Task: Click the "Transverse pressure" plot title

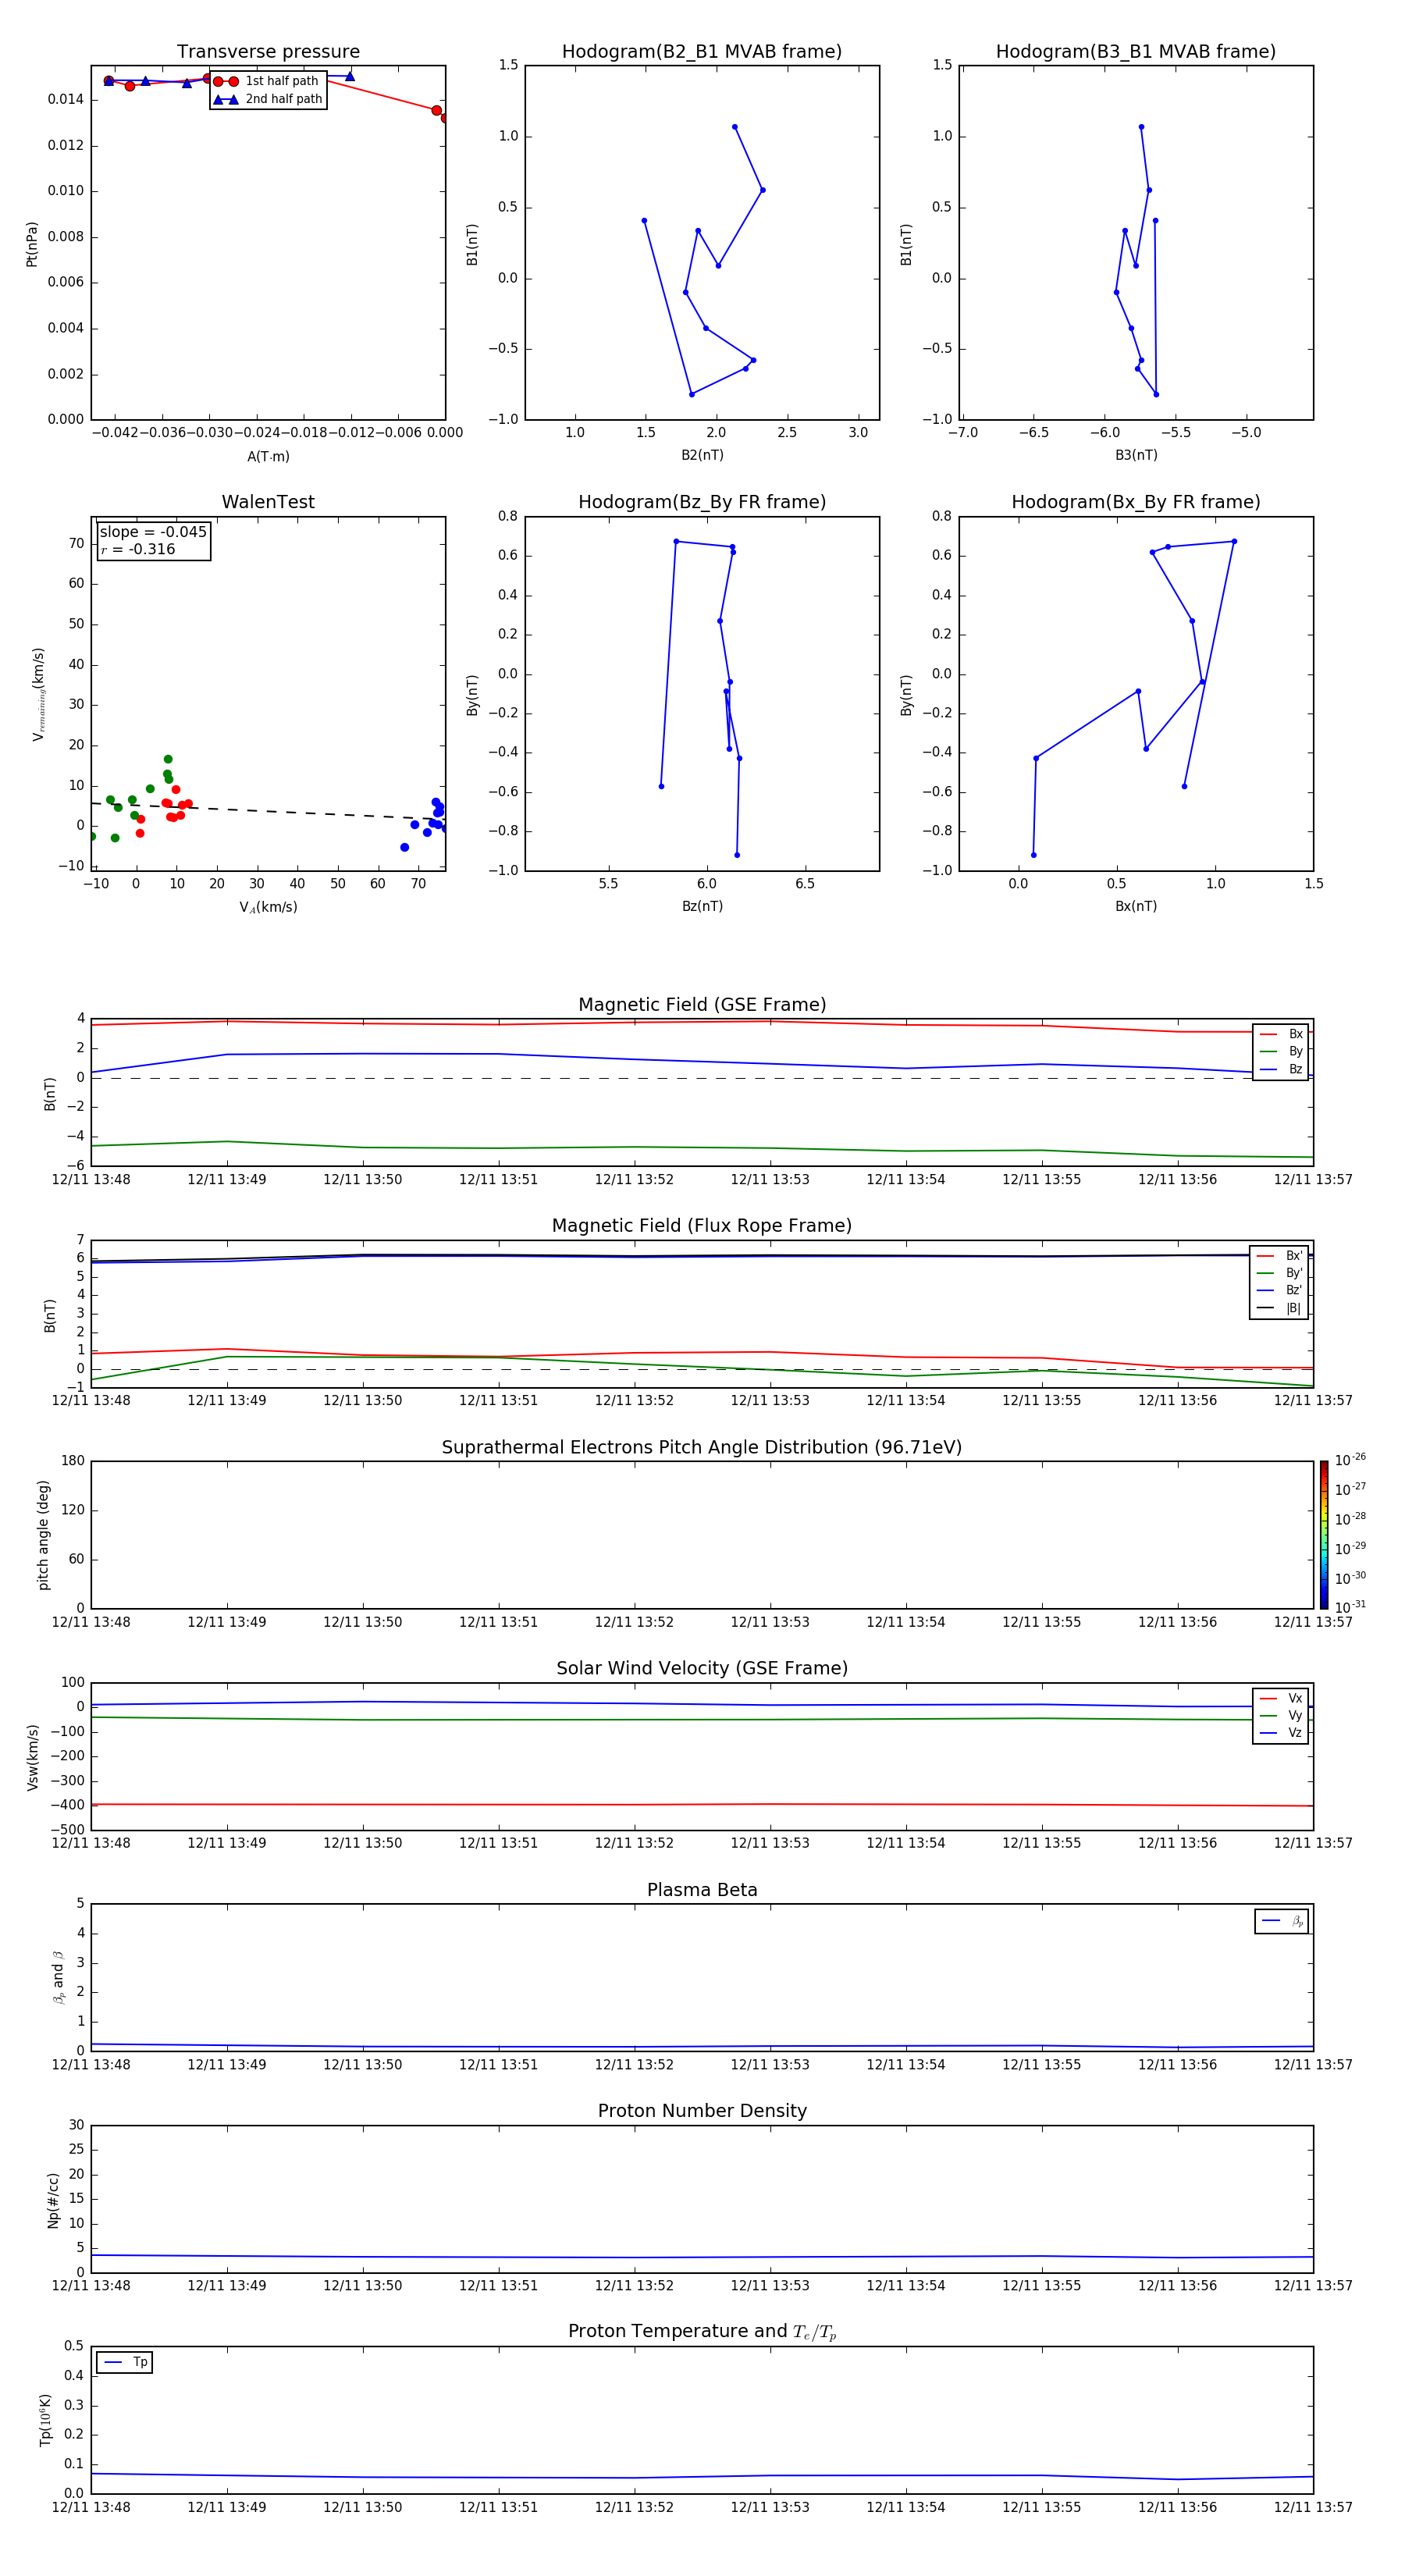Action: click(268, 52)
